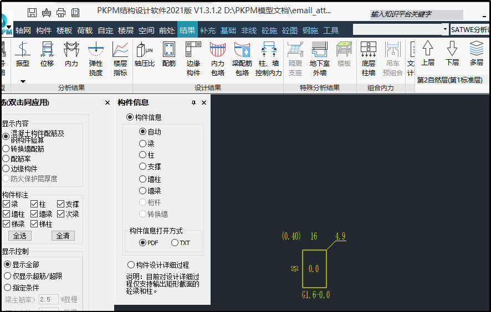This screenshot has height=312, width=491.
Task: Switch to the 基础 ribbon tab
Action: pos(228,30)
